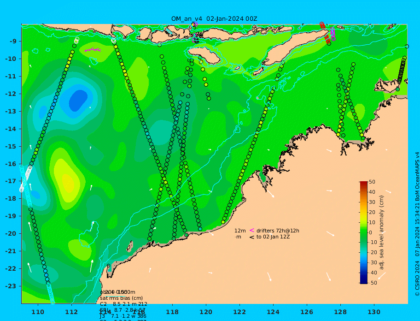Click the '-21' latitude axis label
This screenshot has height=321, width=420.
click(11, 251)
